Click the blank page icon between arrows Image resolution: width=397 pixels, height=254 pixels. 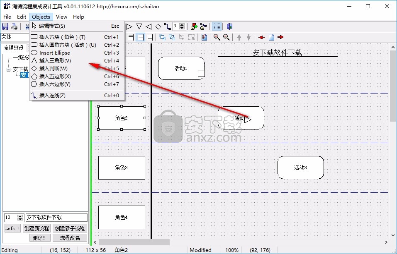(x=271, y=37)
